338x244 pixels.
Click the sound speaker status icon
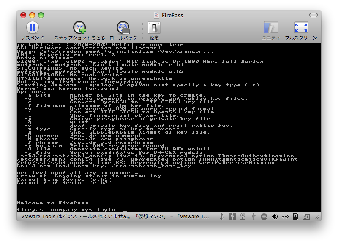(x=274, y=217)
